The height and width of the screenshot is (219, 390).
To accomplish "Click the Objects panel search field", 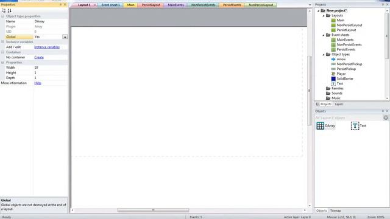I will [x=349, y=117].
